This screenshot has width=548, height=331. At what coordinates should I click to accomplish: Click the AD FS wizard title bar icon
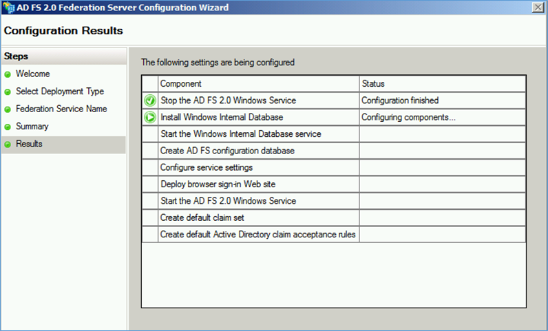(8, 8)
